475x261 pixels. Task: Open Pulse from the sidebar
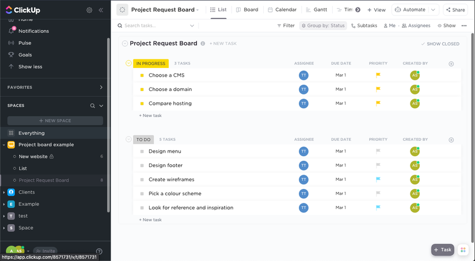(25, 43)
